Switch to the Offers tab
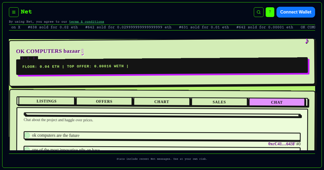The image size is (324, 170). (104, 101)
